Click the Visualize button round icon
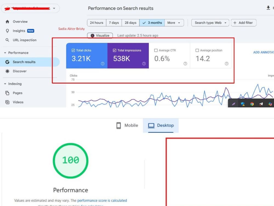The height and width of the screenshot is (206, 274). [x=92, y=35]
